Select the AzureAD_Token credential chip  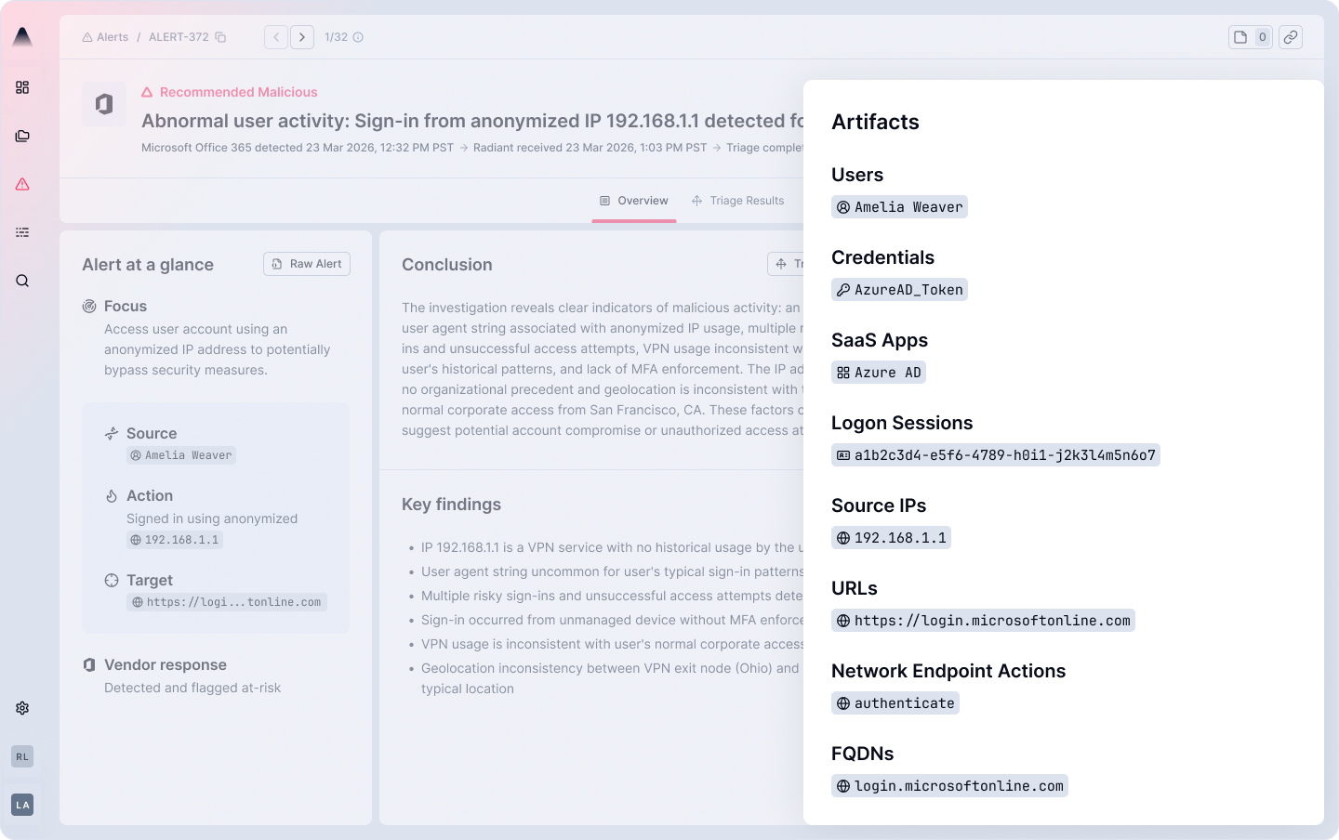point(899,290)
